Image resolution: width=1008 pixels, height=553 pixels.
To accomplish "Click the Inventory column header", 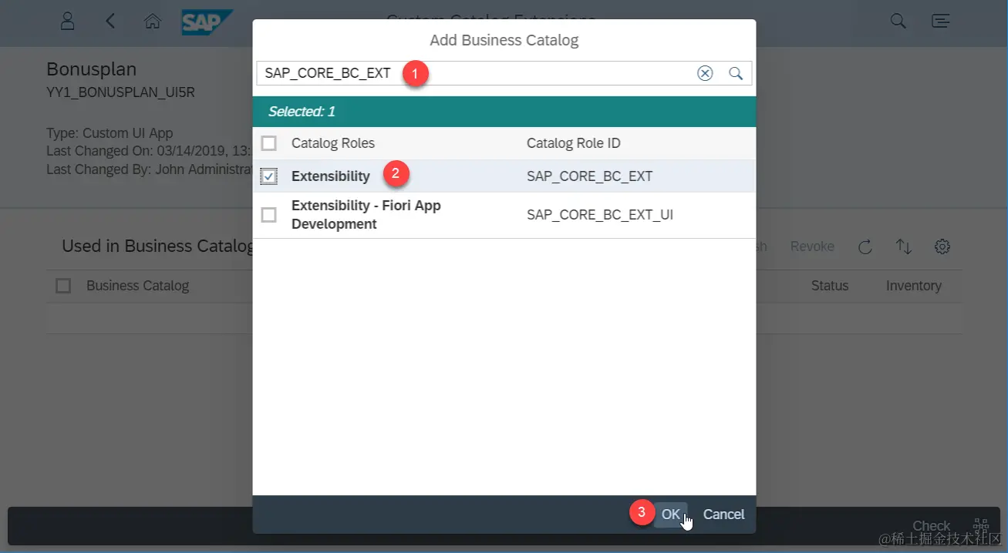I will tap(914, 286).
